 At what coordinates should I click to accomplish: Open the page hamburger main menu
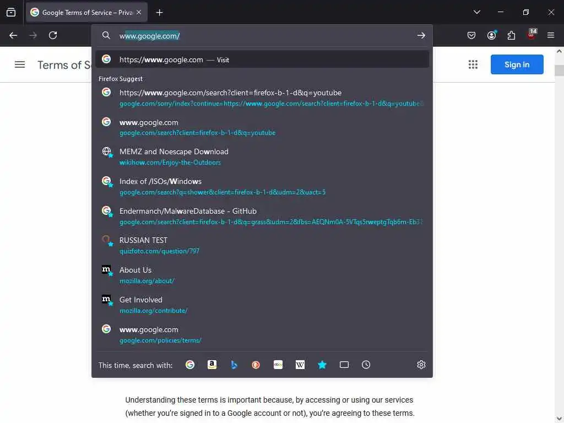[x=20, y=65]
